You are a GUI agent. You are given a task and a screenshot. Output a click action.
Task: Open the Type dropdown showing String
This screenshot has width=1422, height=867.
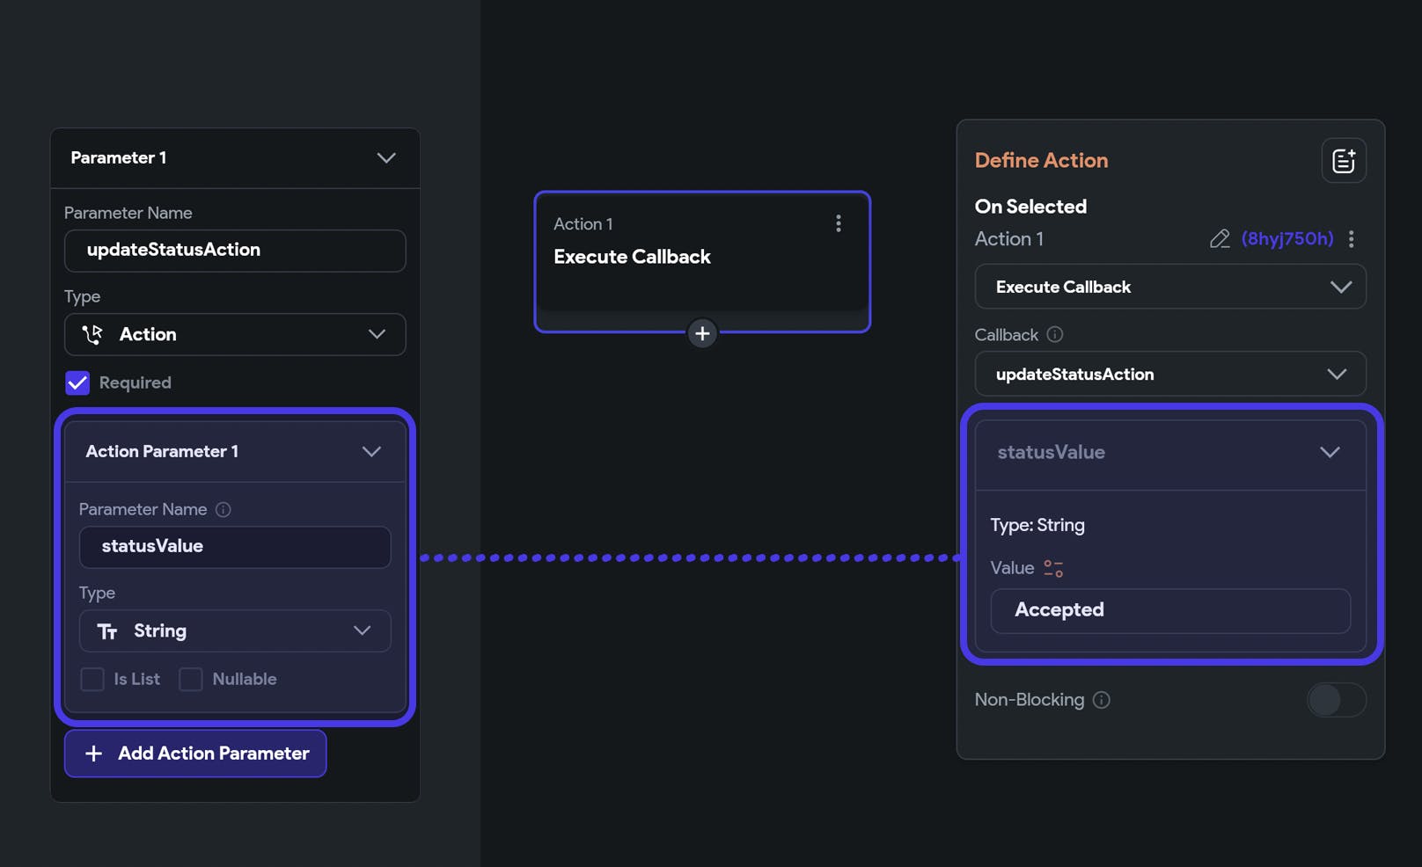pos(235,630)
